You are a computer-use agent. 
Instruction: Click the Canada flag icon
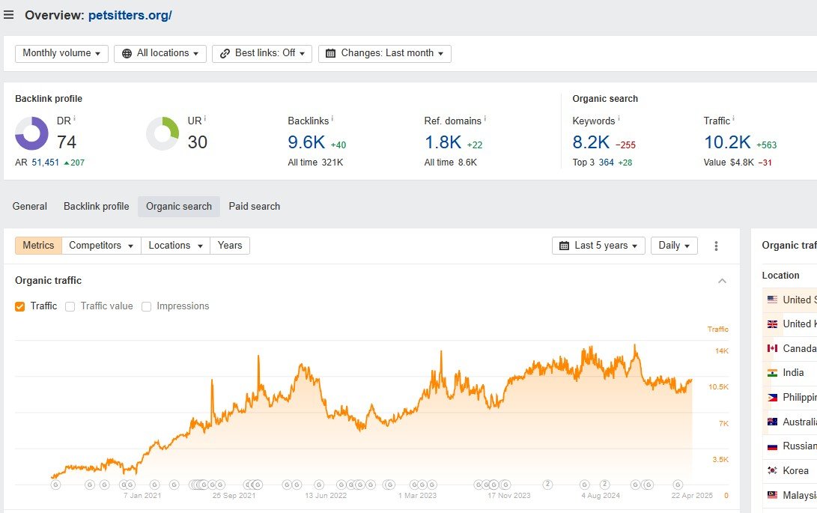coord(772,348)
